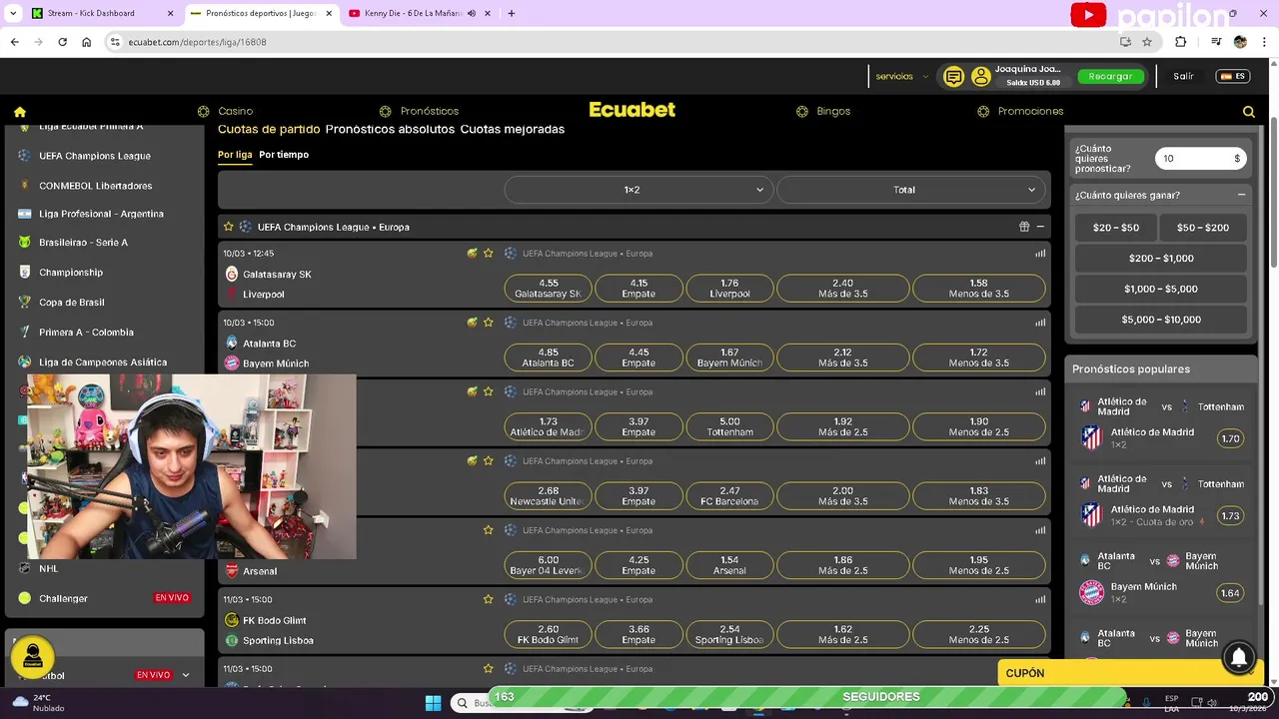Favorite the Newcastle vs Barcelona match
The height and width of the screenshot is (719, 1279).
489,461
